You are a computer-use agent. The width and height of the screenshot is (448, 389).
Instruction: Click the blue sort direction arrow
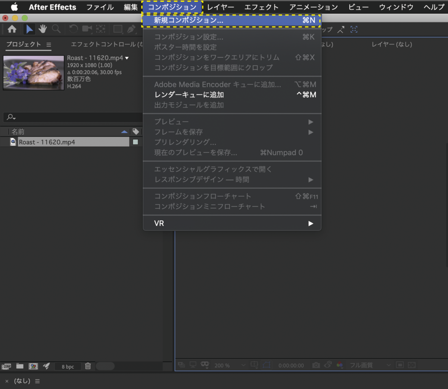point(124,132)
